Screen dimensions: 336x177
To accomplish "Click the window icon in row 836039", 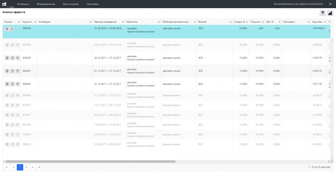I will point(18,58).
